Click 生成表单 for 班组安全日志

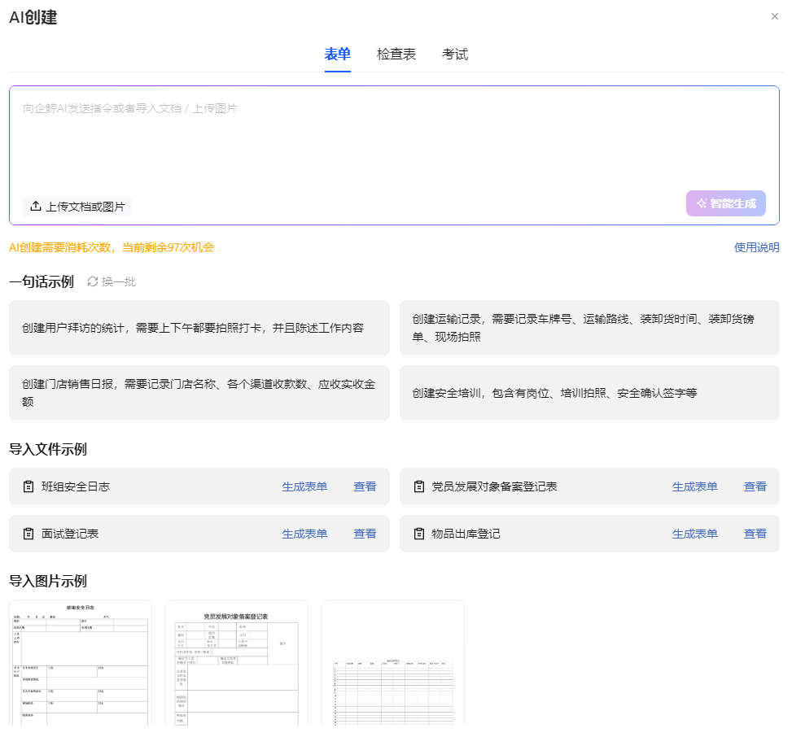point(304,486)
